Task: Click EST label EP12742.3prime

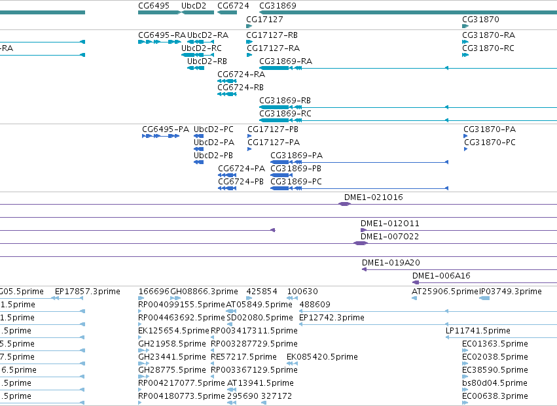Action: (332, 318)
